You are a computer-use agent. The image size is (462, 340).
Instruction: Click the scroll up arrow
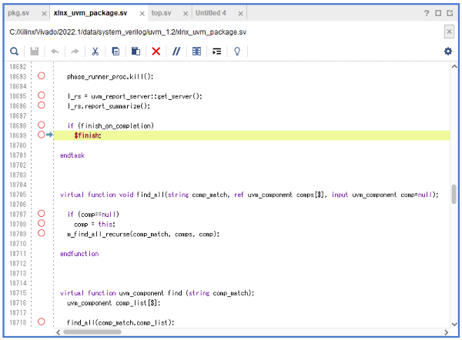[x=454, y=66]
